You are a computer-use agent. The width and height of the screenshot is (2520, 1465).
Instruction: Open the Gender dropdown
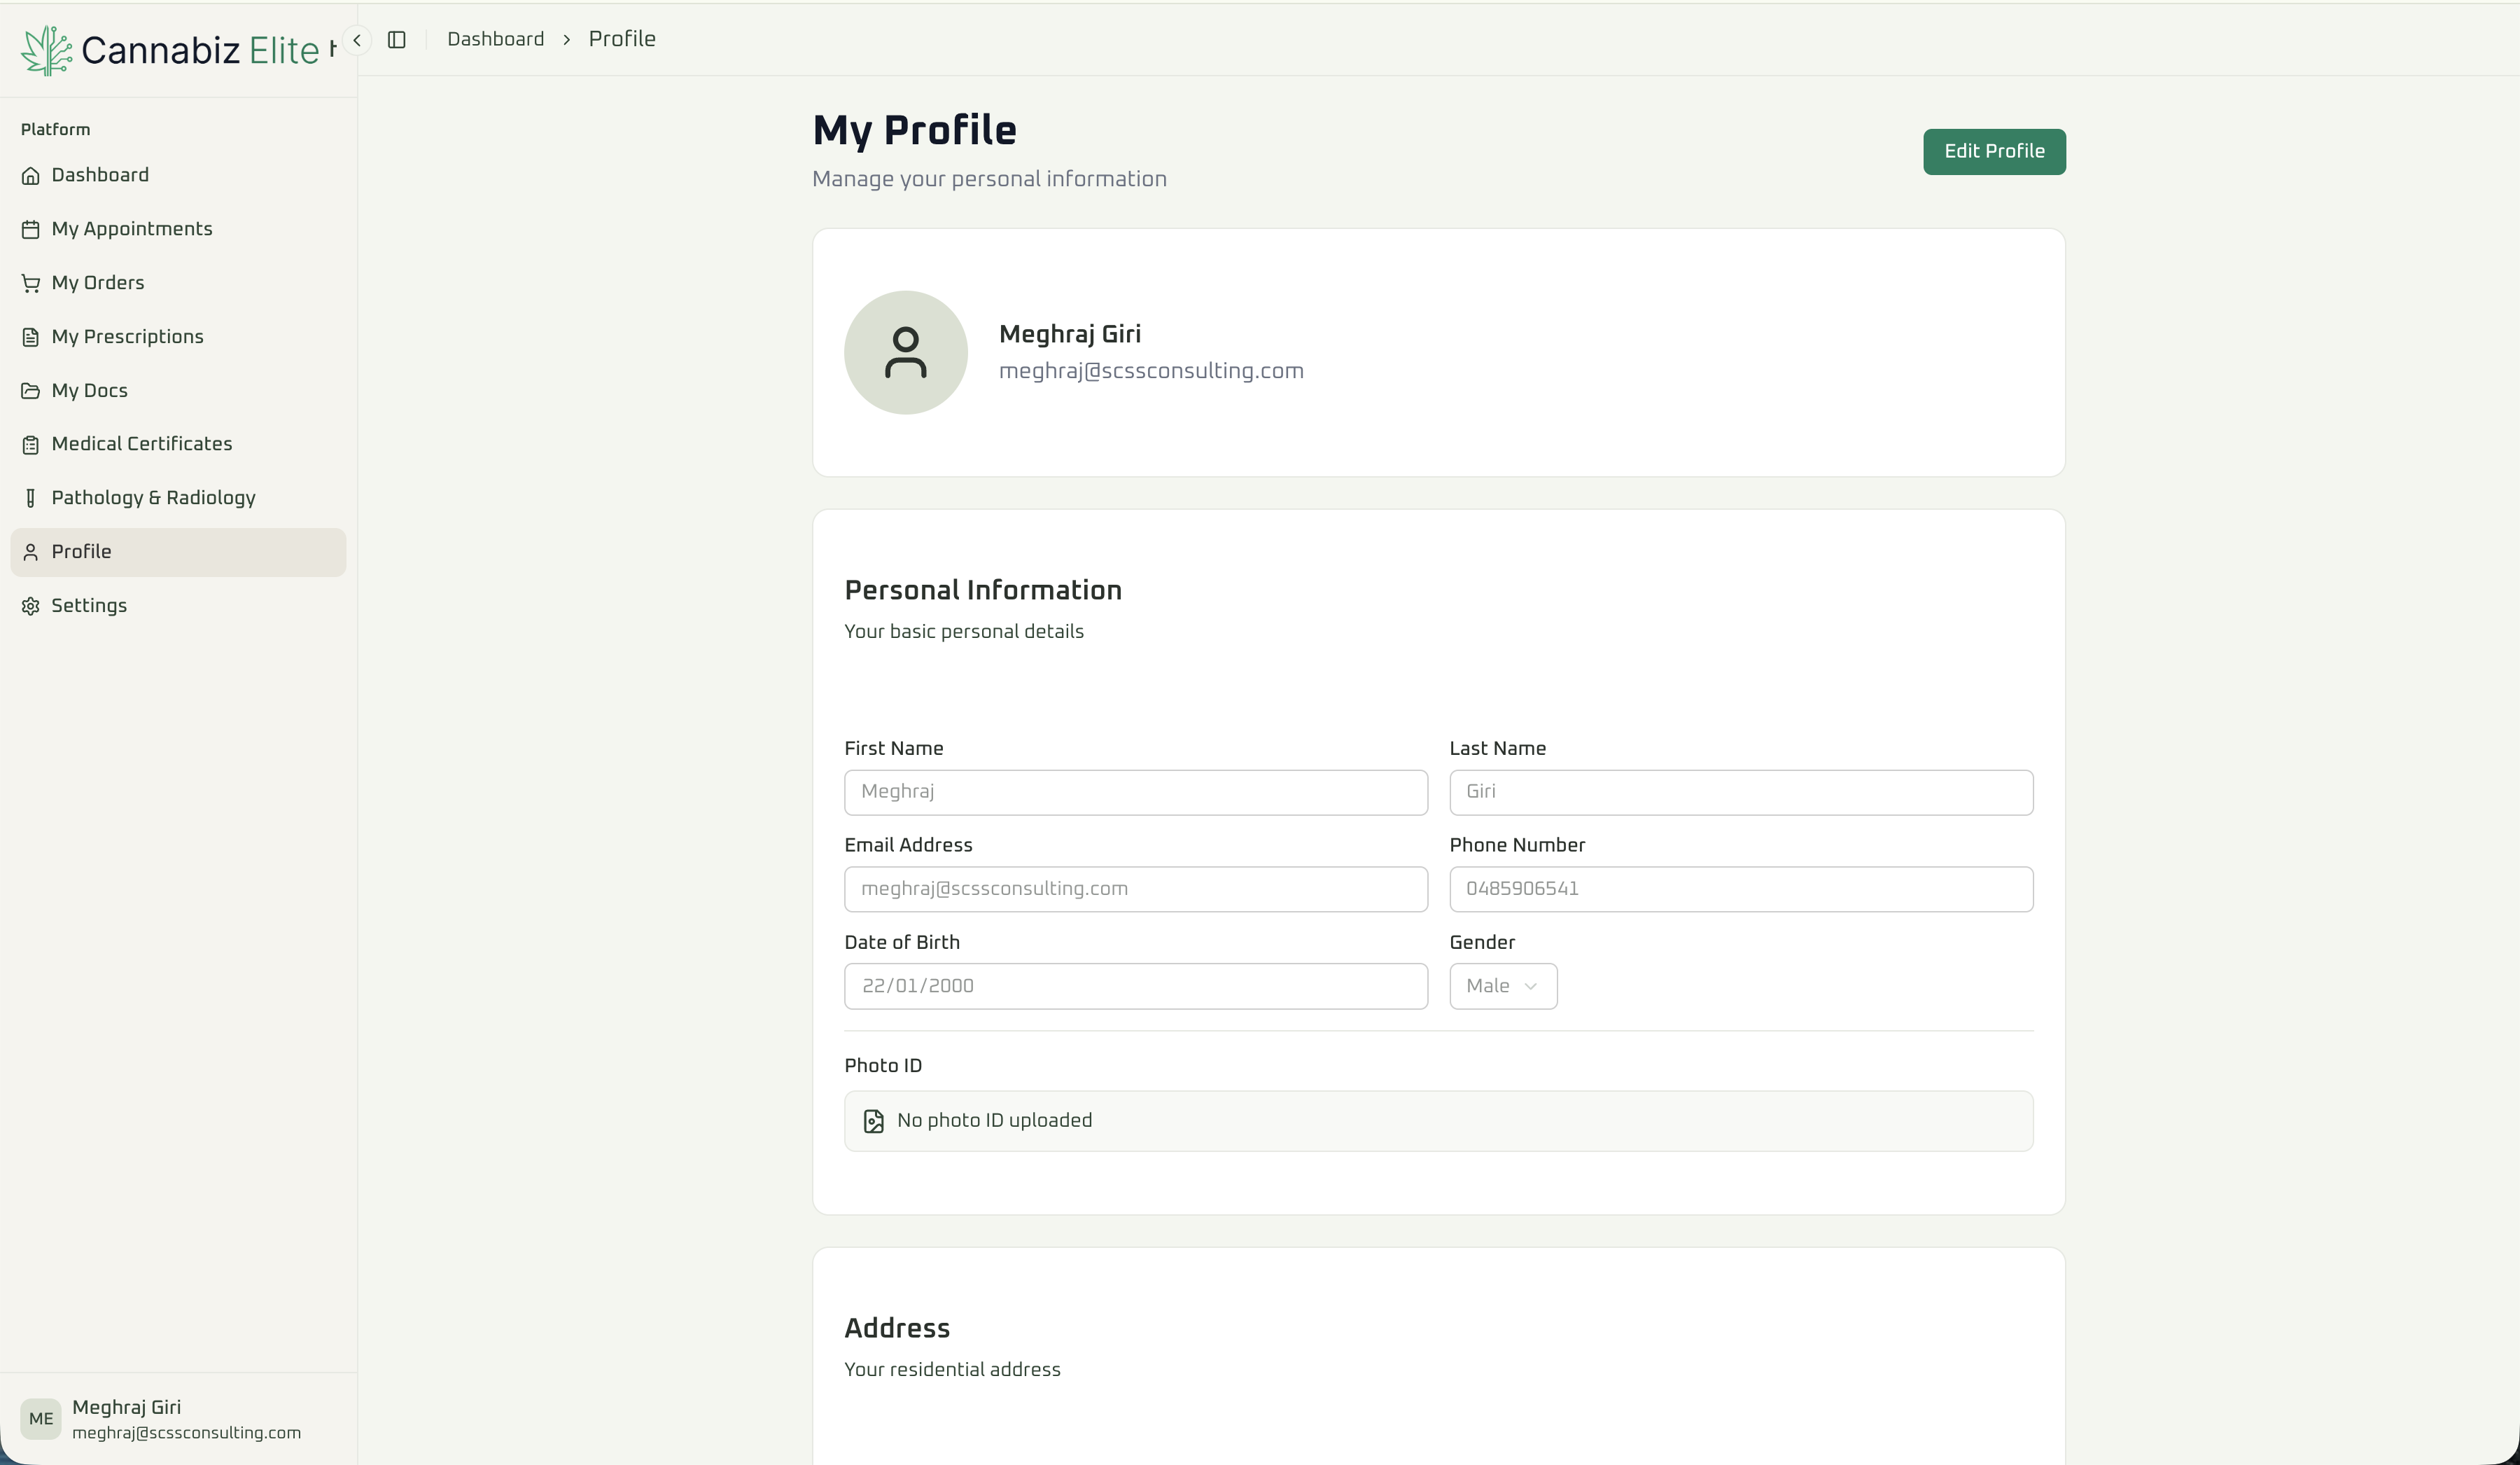[x=1502, y=986]
